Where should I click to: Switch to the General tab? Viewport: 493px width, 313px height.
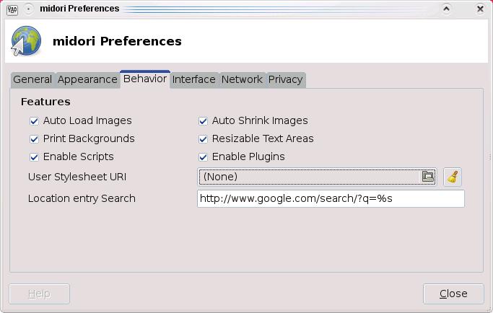click(32, 80)
